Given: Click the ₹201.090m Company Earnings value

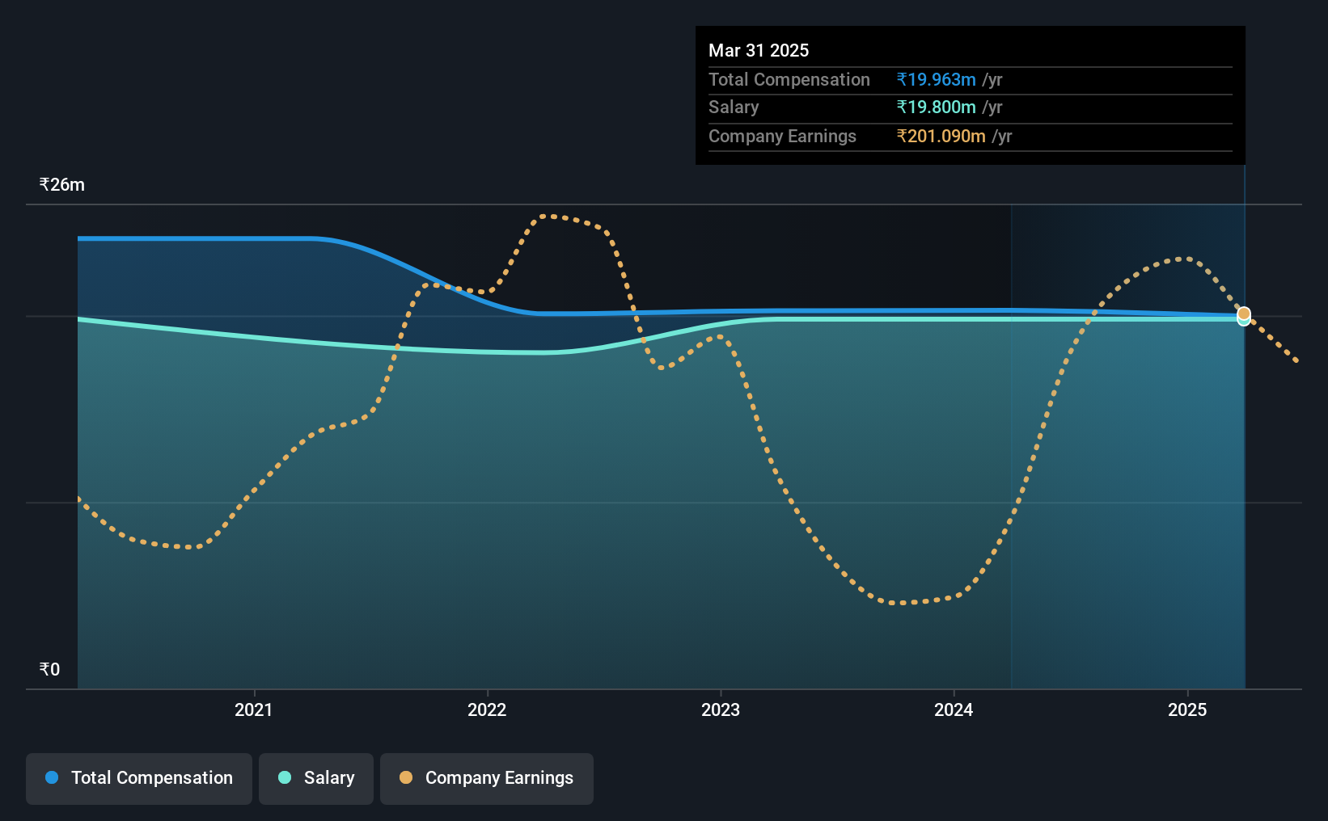Looking at the screenshot, I should click(x=941, y=136).
